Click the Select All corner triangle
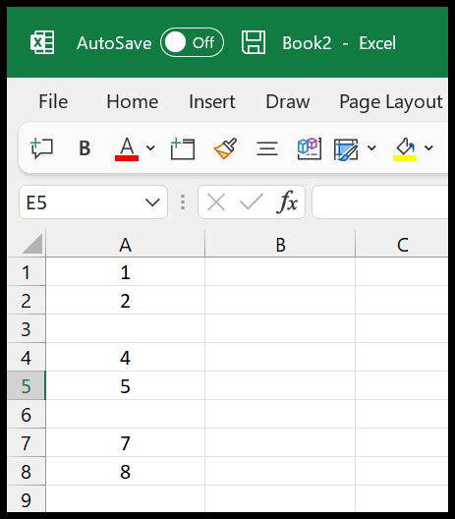Screen dimensions: 455x519 click(x=32, y=244)
